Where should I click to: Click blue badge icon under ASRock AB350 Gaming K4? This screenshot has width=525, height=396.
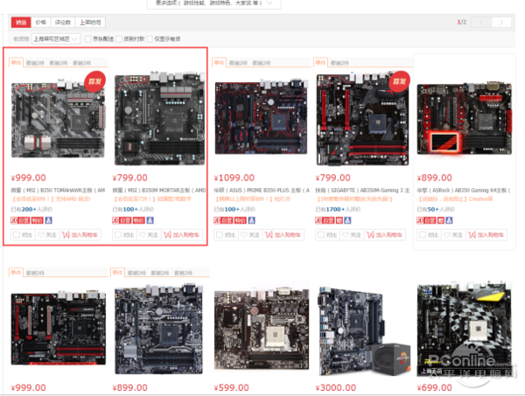coord(449,220)
